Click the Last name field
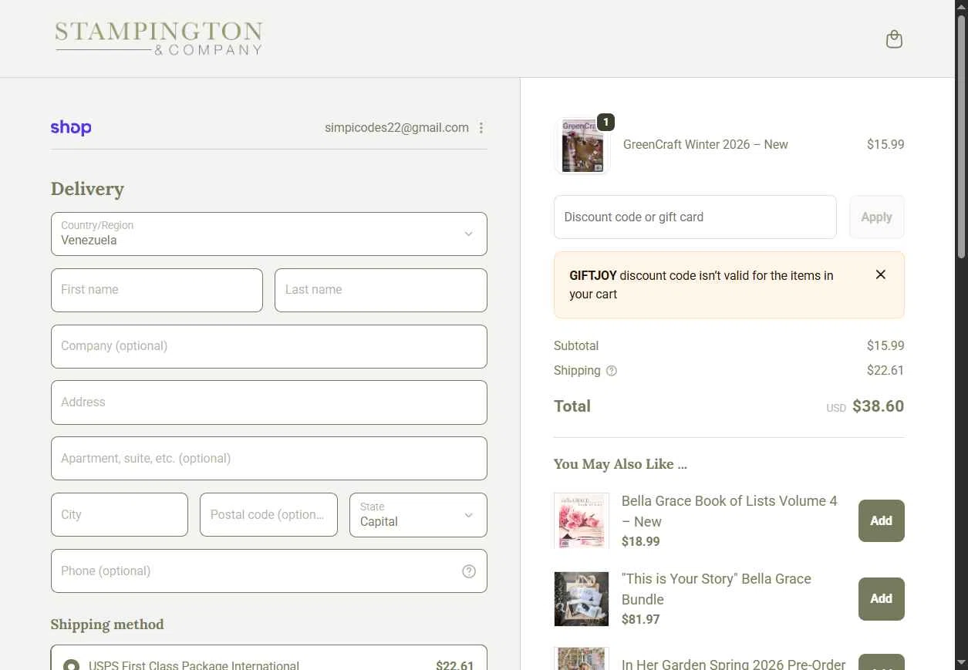The width and height of the screenshot is (968, 670). pos(381,290)
